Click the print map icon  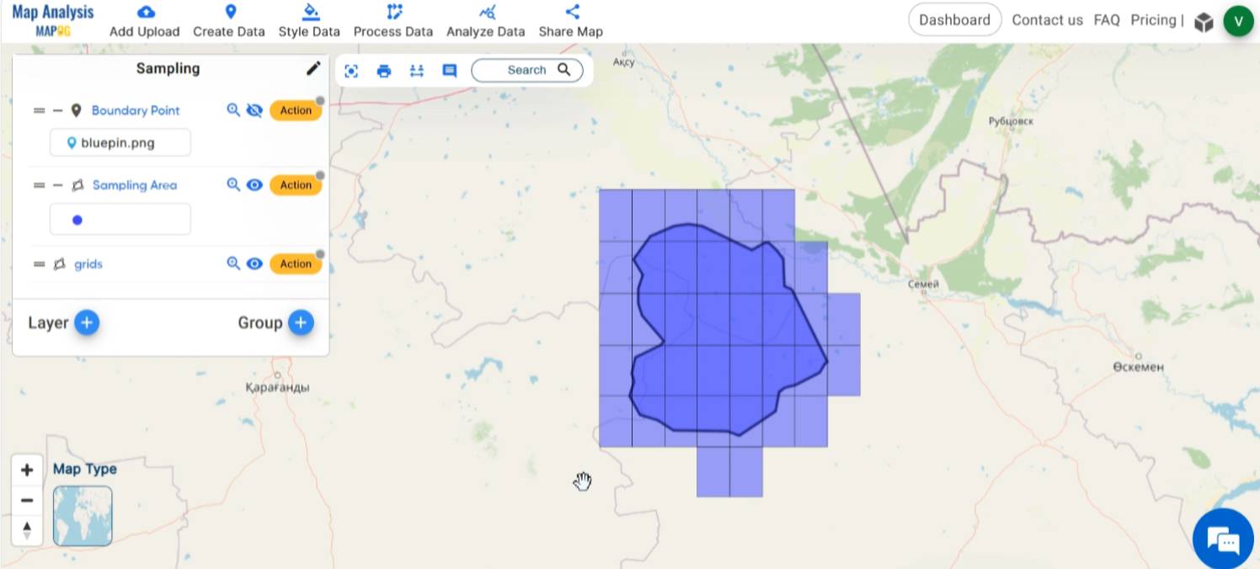(x=384, y=71)
